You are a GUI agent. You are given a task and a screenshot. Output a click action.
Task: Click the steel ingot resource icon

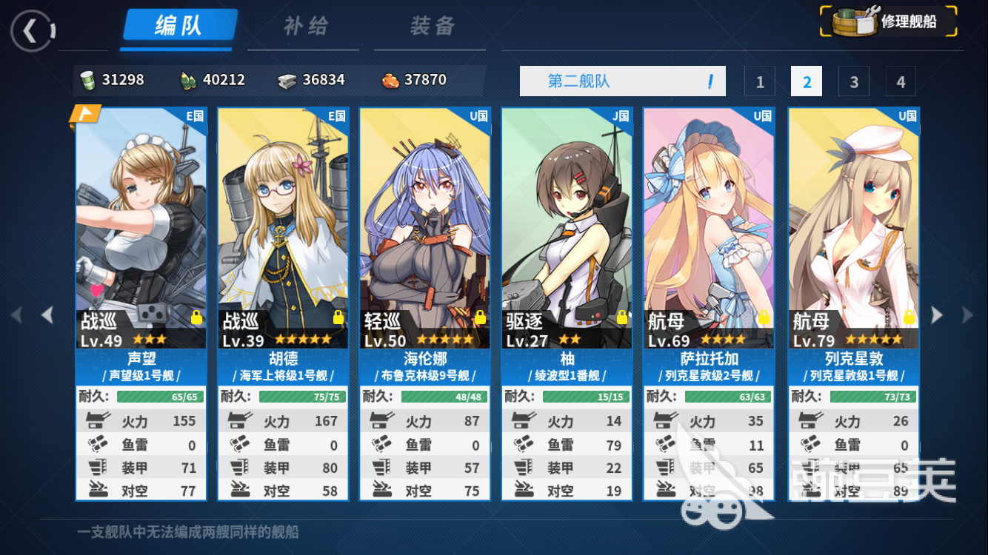[287, 80]
